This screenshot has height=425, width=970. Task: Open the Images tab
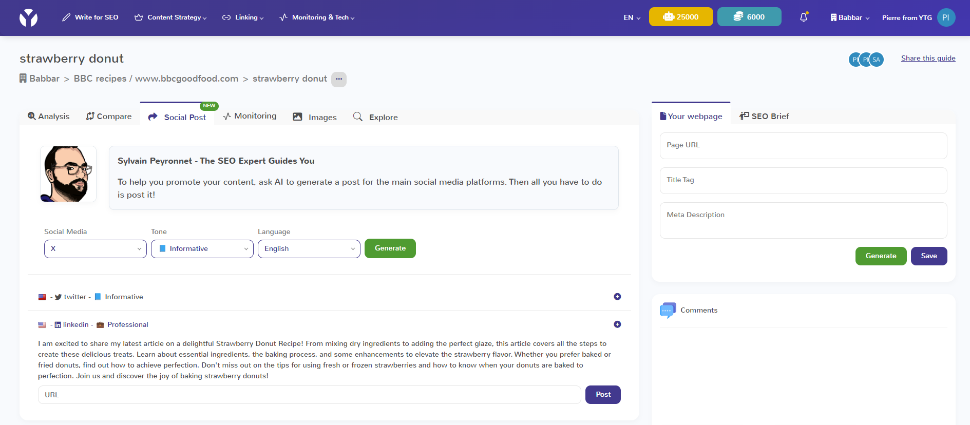point(315,117)
